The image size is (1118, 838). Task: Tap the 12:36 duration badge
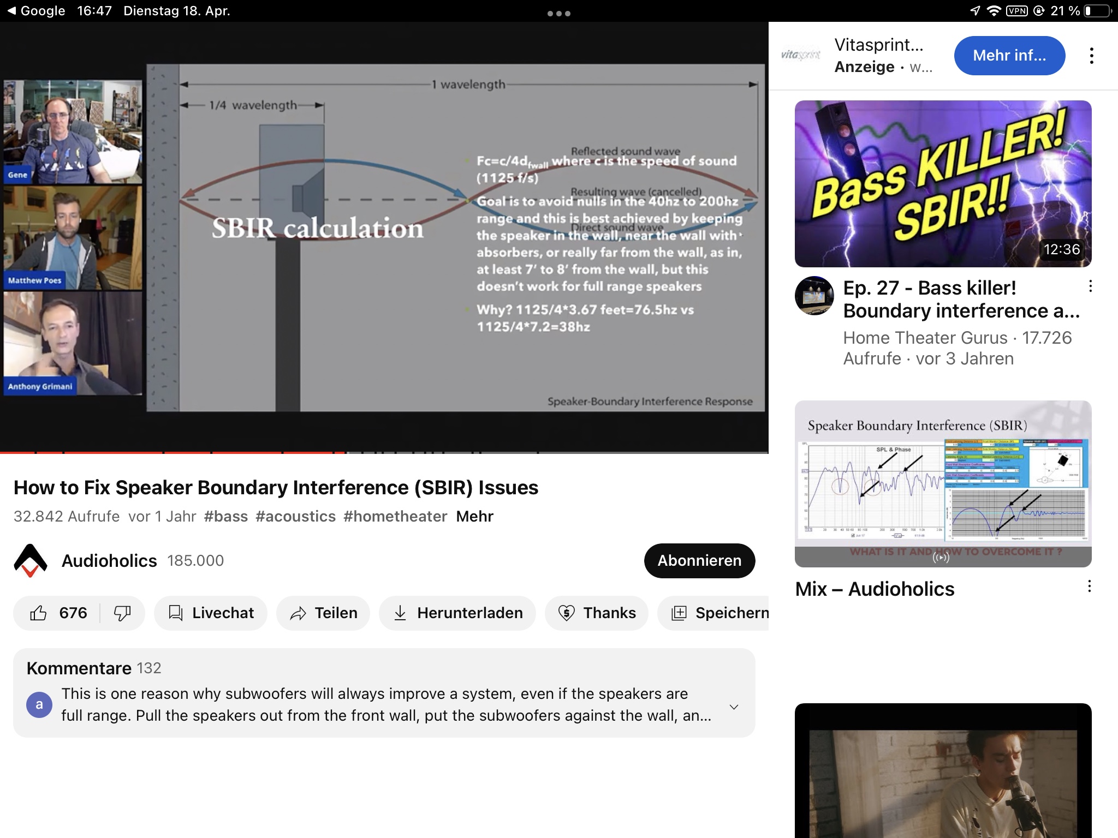1061,249
